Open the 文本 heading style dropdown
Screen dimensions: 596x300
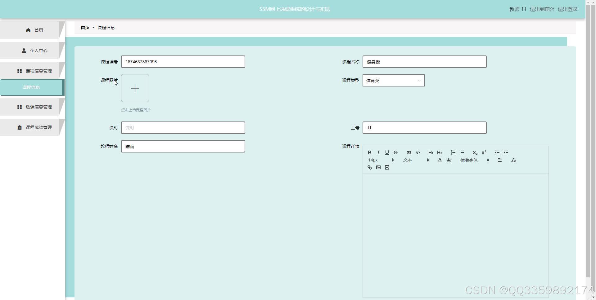[416, 160]
